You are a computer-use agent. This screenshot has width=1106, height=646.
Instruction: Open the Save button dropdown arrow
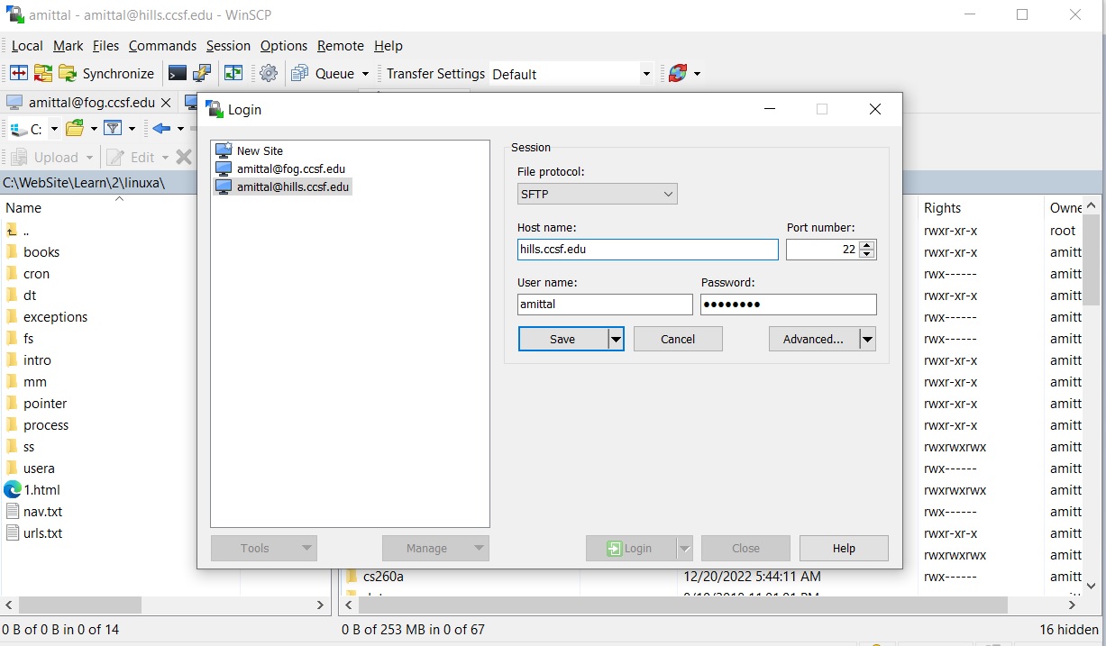click(616, 339)
